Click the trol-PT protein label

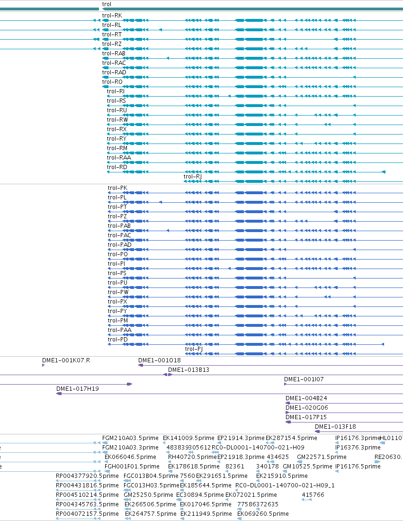click(117, 207)
